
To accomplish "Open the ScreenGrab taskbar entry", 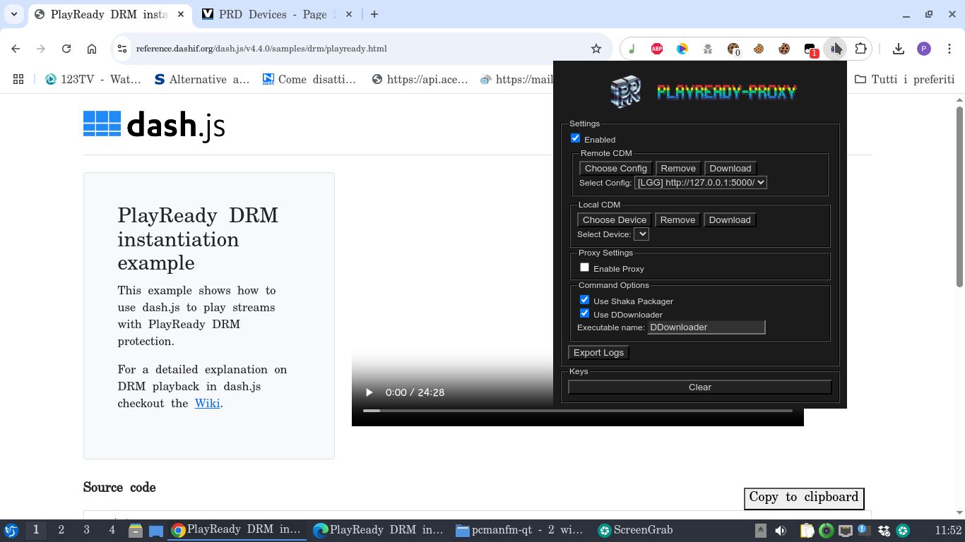I will tap(635, 530).
